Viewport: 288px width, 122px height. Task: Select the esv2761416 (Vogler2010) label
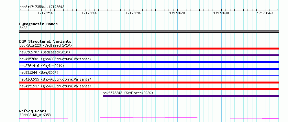coord(42,66)
